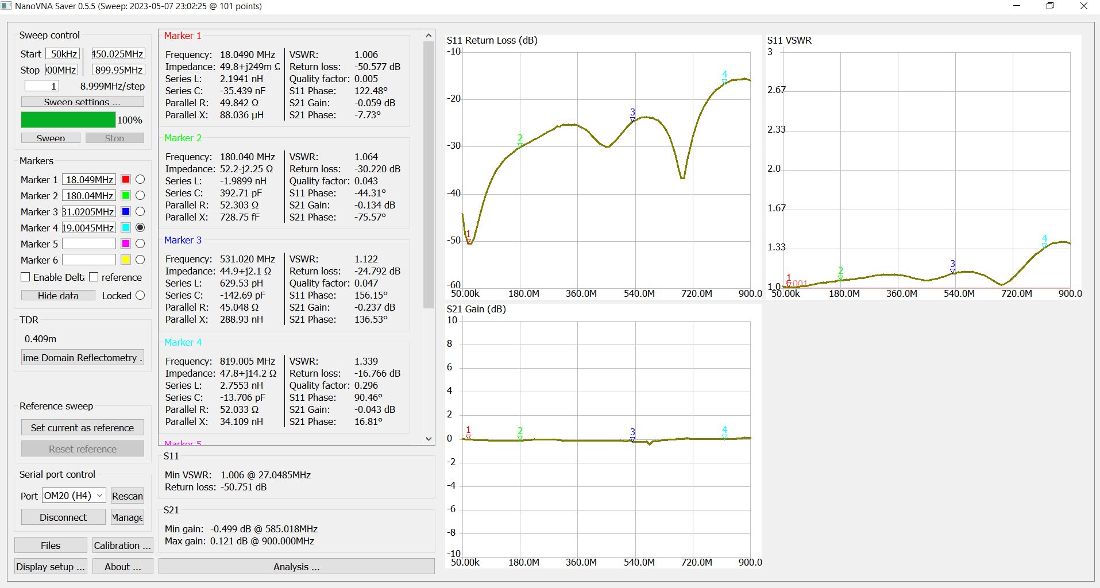Click marker 4 triangle on Return Loss chart

coord(724,82)
